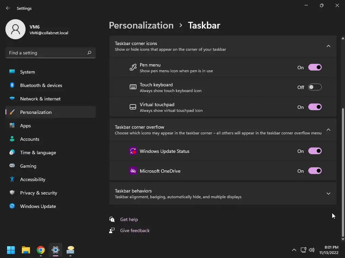
Task: Enable the Touch keyboard toggle
Action: 315,87
